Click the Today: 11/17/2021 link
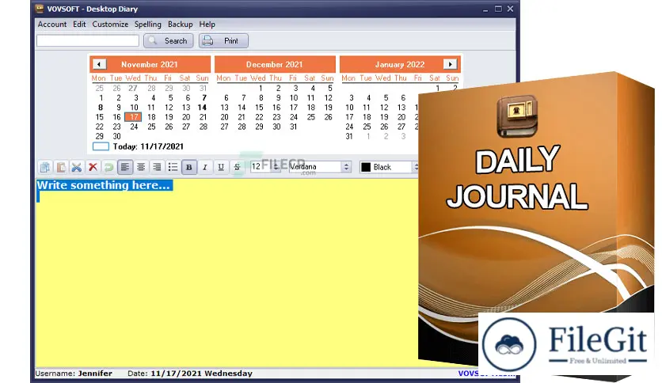Viewport: 662px width, 383px height. pos(148,146)
